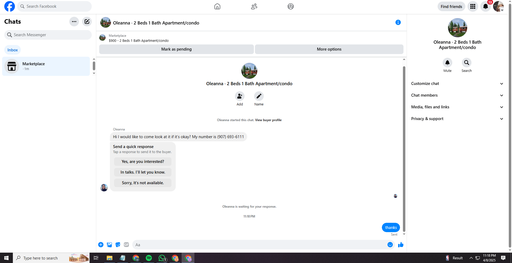Choose a sticker
This screenshot has width=512, height=263.
tap(118, 245)
